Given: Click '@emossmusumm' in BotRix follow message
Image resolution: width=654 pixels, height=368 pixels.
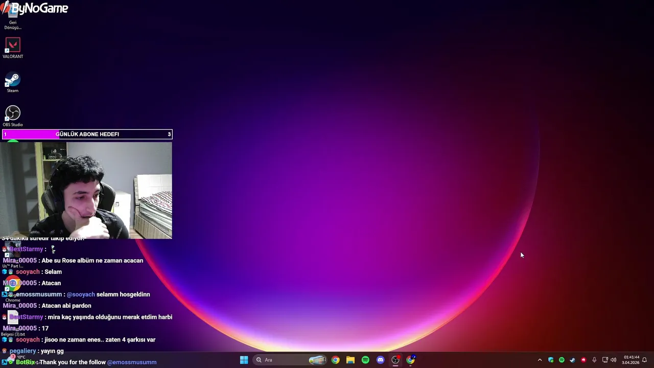Looking at the screenshot, I should point(132,362).
